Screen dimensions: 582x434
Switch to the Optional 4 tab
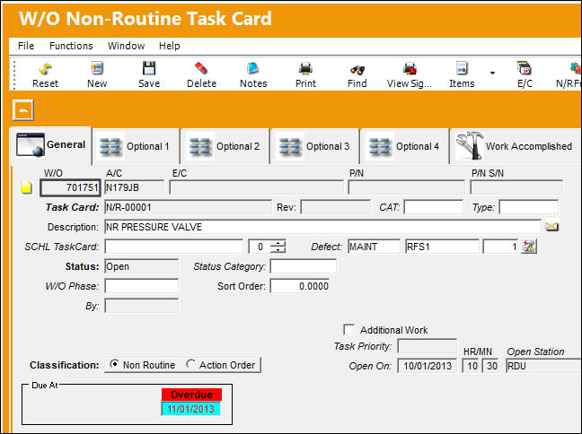tap(405, 146)
